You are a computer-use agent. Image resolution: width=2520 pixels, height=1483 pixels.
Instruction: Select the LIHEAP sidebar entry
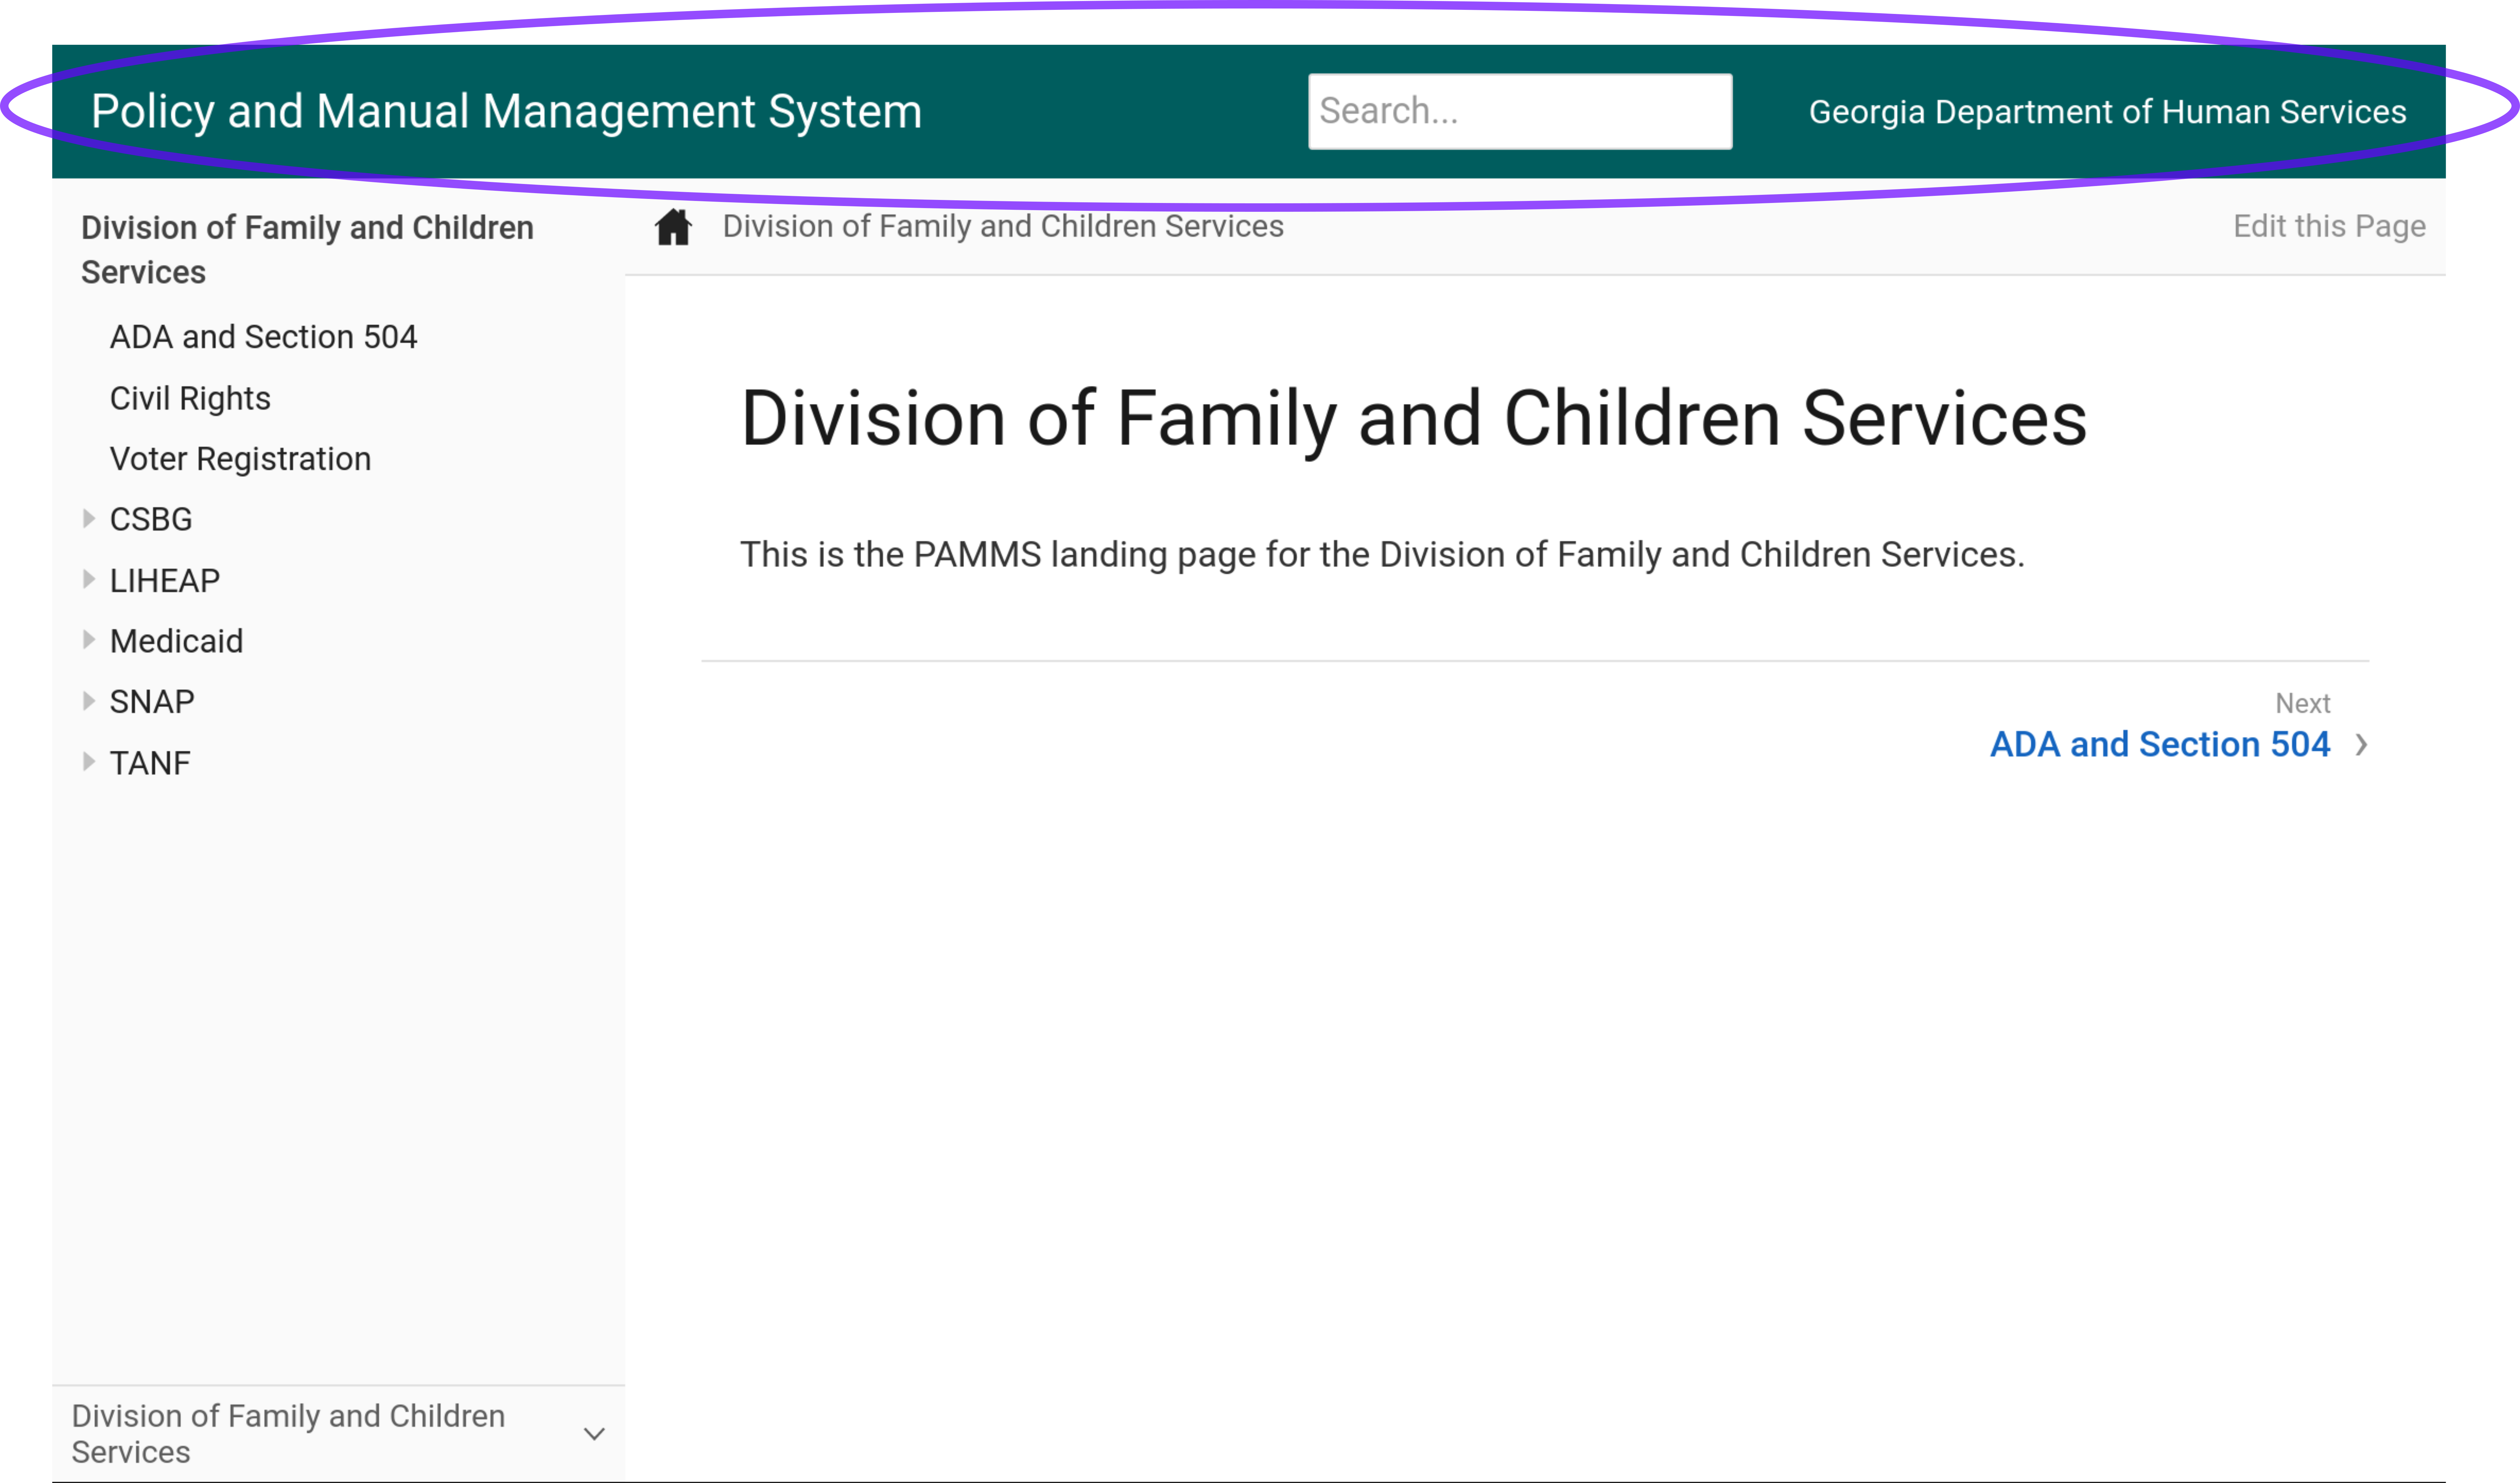pyautogui.click(x=165, y=581)
